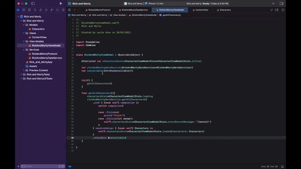Switch to the ContentView tab
The image size is (301, 169).
200,10
